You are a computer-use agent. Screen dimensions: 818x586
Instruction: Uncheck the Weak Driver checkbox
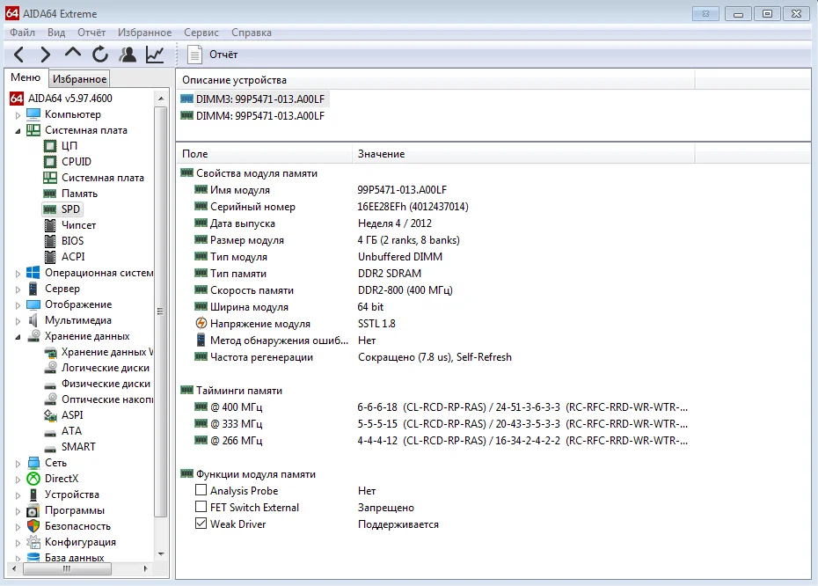coord(201,524)
